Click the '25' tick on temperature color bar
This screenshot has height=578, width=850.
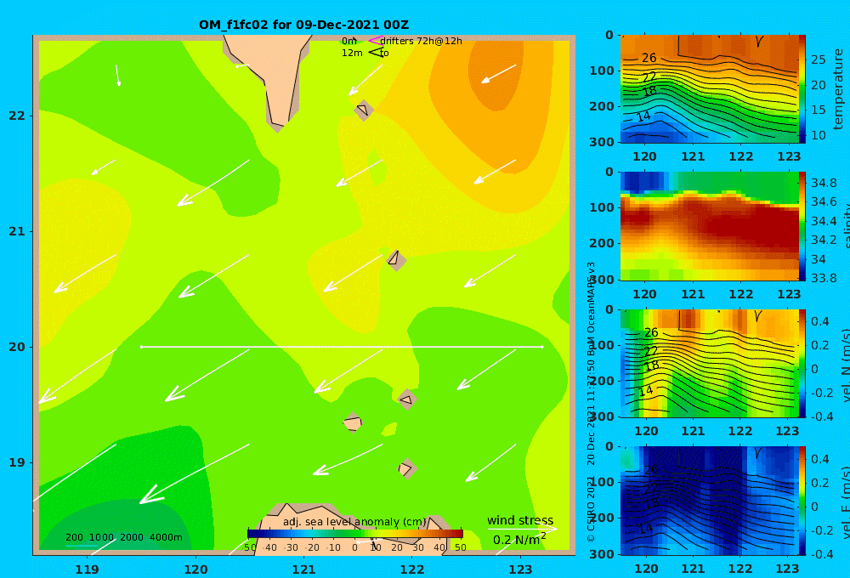tap(818, 59)
